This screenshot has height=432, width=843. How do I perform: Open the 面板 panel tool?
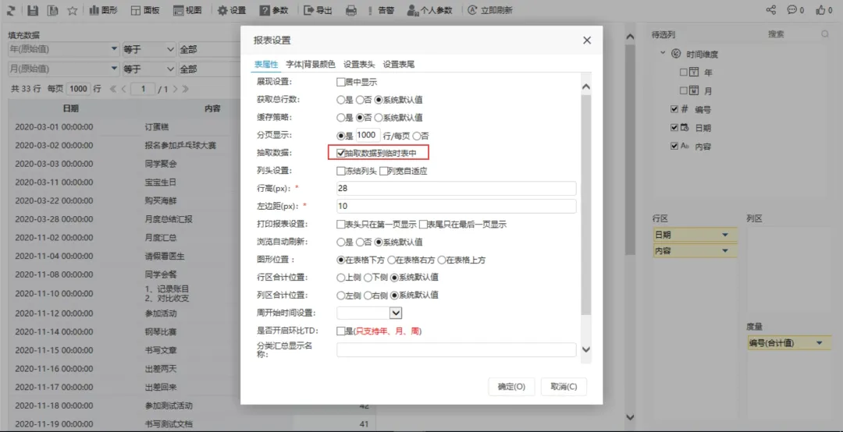click(144, 9)
